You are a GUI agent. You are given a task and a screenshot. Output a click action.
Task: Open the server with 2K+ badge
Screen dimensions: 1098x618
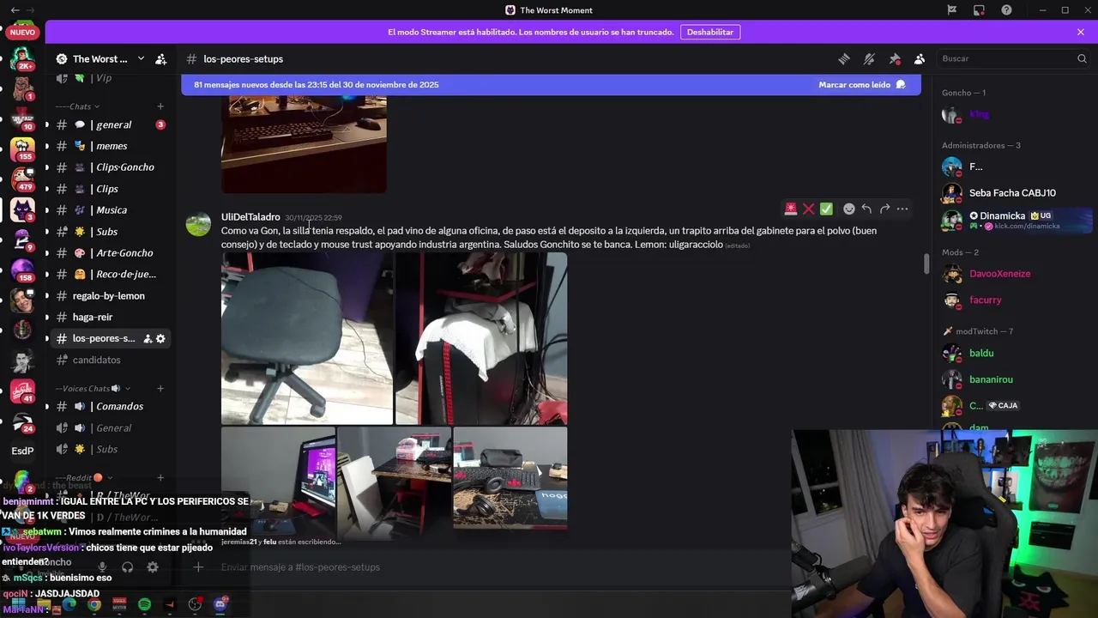click(22, 59)
